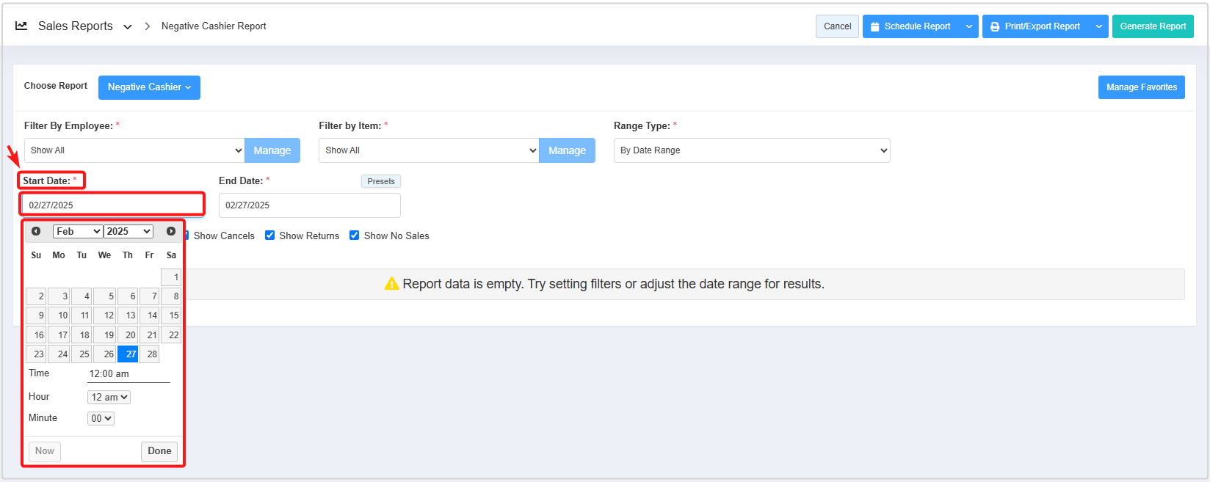Toggle the Show No Sales checkbox
Screen dimensions: 1210x482
[355, 235]
